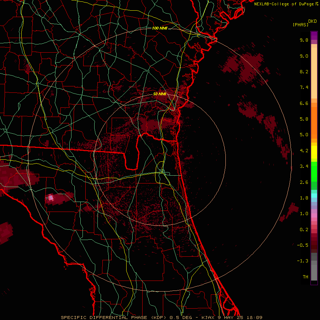Click the 7.4 scale value
The width and height of the screenshot is (320, 320).
pos(304,87)
